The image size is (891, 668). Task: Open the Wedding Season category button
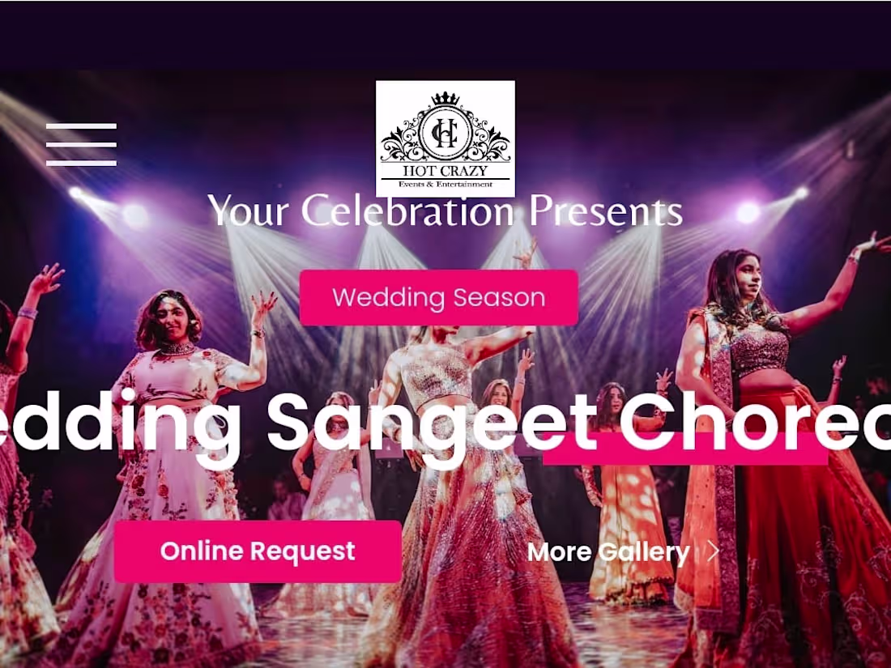pos(439,298)
